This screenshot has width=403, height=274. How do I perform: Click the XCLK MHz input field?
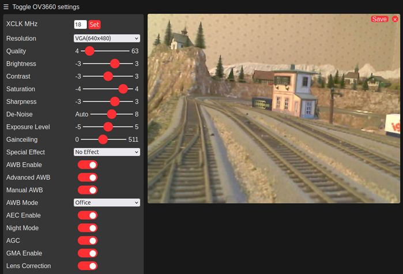pos(80,25)
